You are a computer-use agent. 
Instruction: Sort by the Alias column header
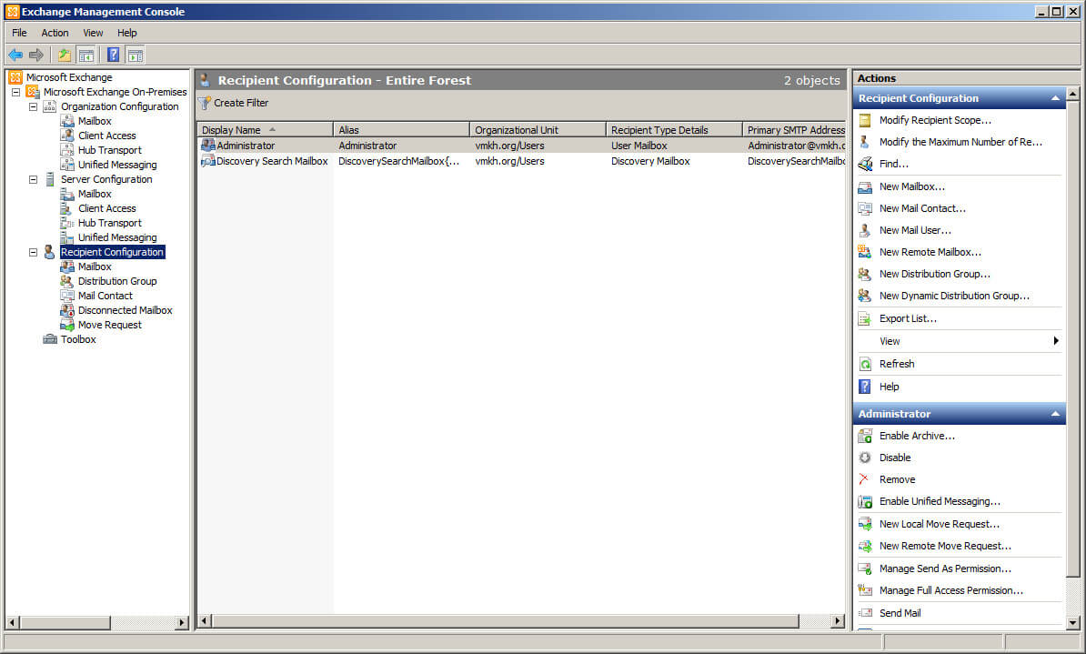[402, 129]
